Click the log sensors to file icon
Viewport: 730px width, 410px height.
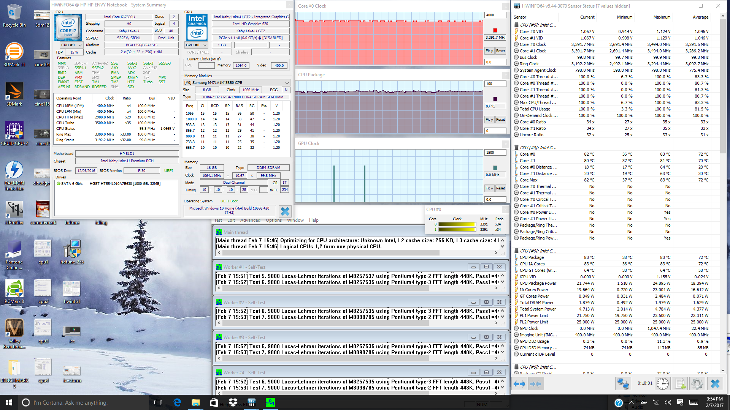680,384
